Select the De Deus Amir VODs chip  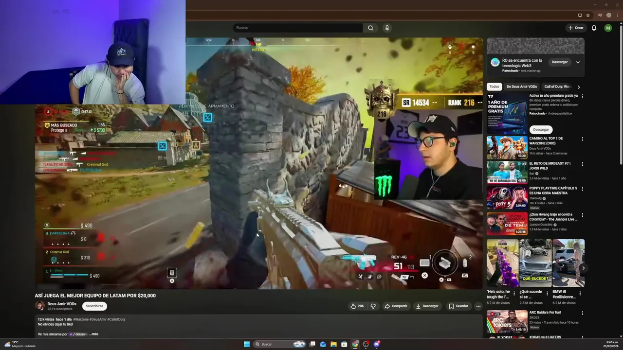click(521, 87)
